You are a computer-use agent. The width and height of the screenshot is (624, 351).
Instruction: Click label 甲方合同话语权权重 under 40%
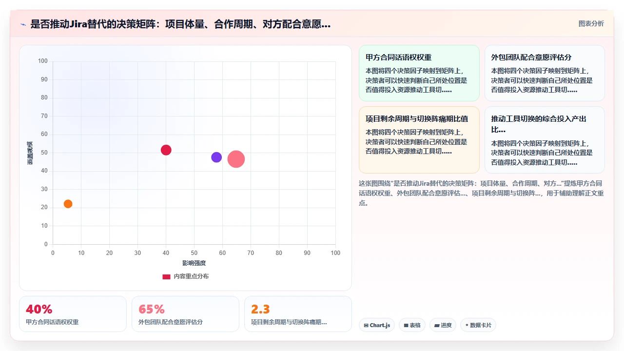pyautogui.click(x=52, y=322)
